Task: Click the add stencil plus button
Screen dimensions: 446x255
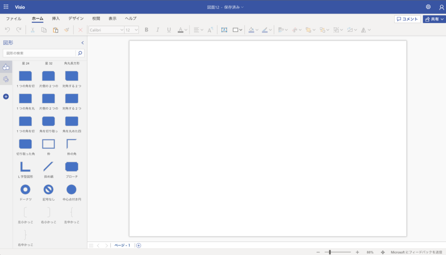Action: pyautogui.click(x=6, y=97)
